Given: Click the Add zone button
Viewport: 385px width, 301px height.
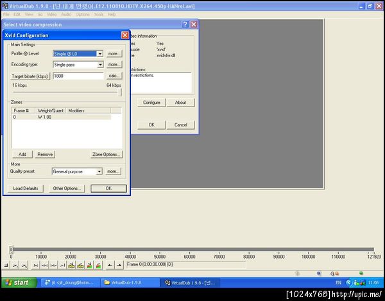Looking at the screenshot, I should [x=22, y=155].
